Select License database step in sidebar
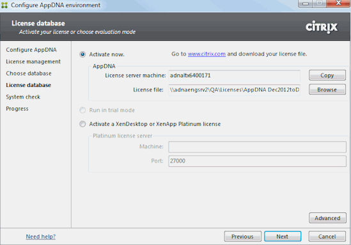 coord(28,85)
